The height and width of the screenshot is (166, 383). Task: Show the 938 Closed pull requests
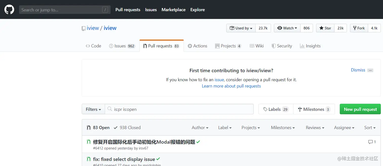pos(127,128)
